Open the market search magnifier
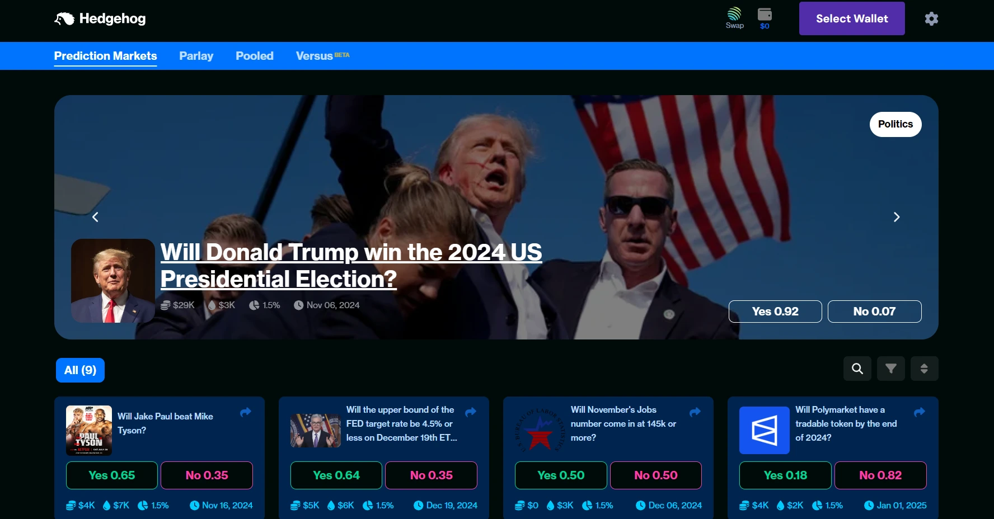 click(x=857, y=369)
